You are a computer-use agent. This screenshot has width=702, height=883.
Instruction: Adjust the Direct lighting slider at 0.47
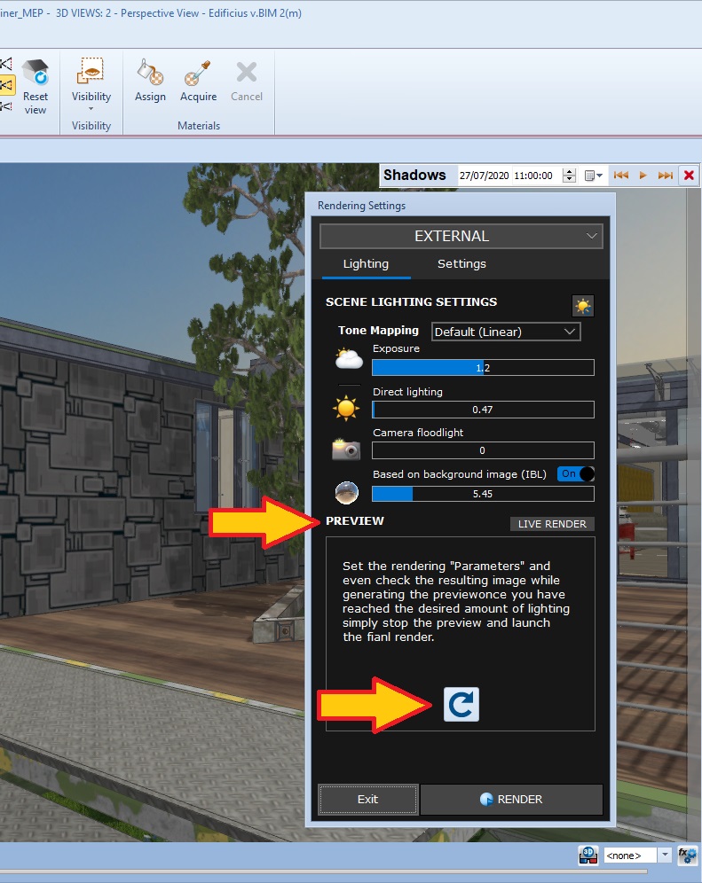pos(483,410)
